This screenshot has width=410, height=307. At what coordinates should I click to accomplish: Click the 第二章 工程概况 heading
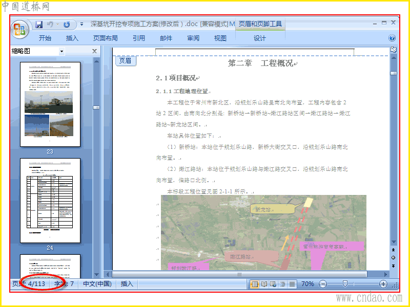tap(260, 63)
